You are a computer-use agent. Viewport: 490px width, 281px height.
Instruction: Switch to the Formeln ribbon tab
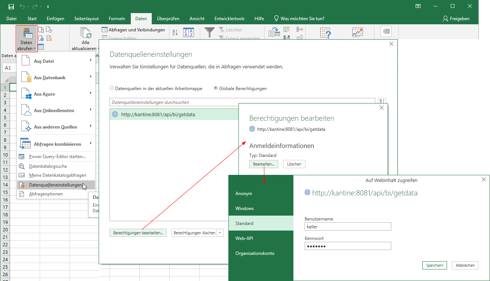point(117,19)
